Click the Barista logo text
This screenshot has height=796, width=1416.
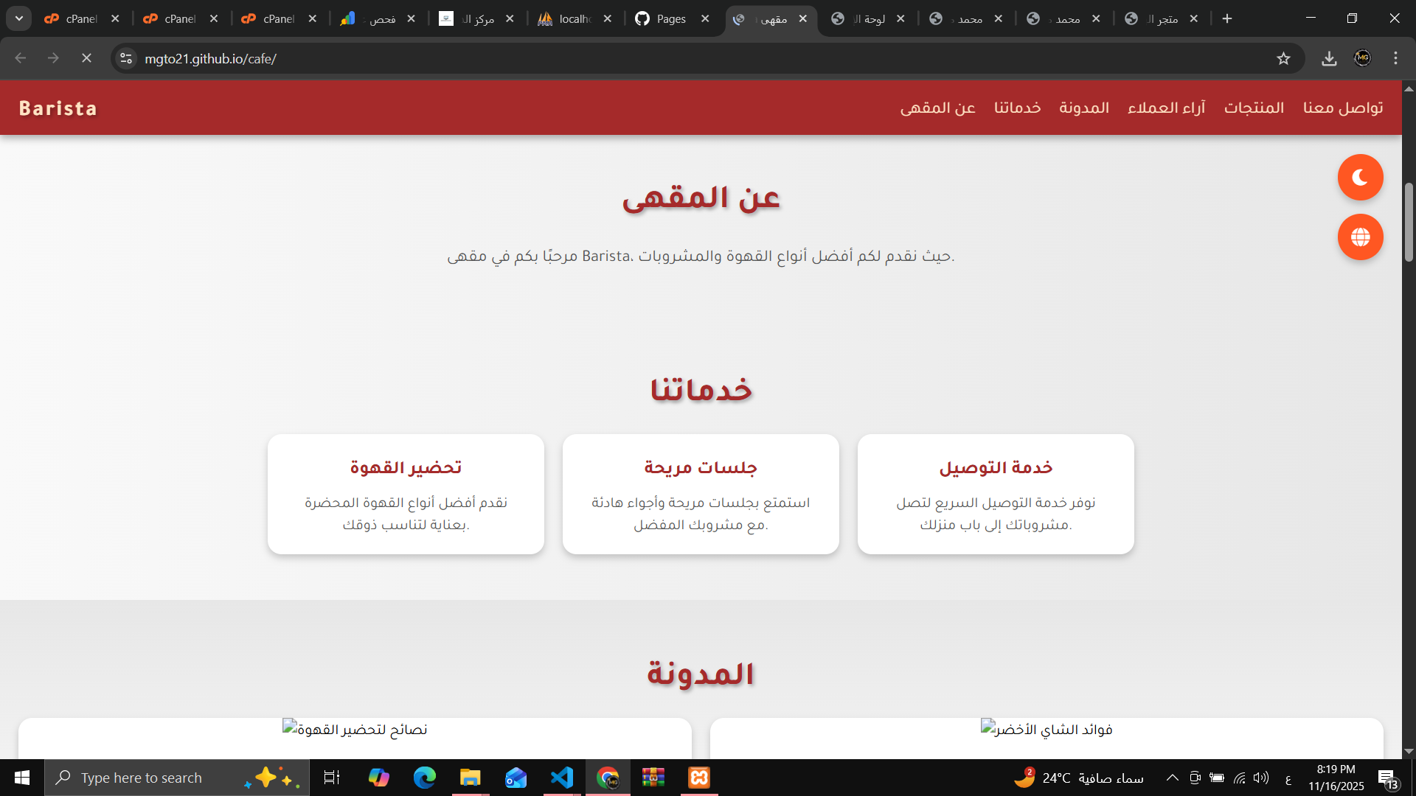58,108
